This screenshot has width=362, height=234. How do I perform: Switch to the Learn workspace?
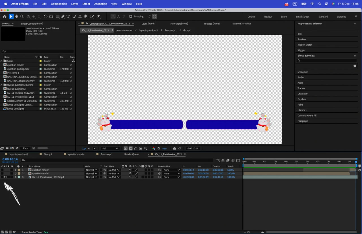[x=284, y=16]
